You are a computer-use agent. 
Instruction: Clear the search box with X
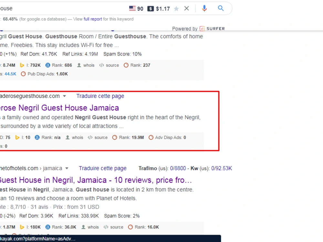tap(186, 8)
